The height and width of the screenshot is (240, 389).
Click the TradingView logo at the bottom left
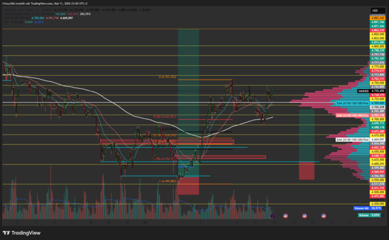point(22,233)
